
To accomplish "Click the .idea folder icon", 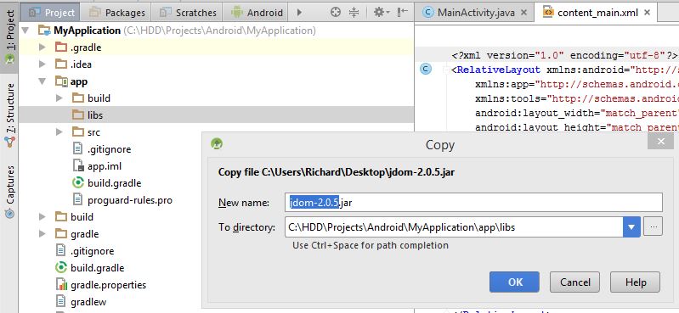I will [x=61, y=64].
